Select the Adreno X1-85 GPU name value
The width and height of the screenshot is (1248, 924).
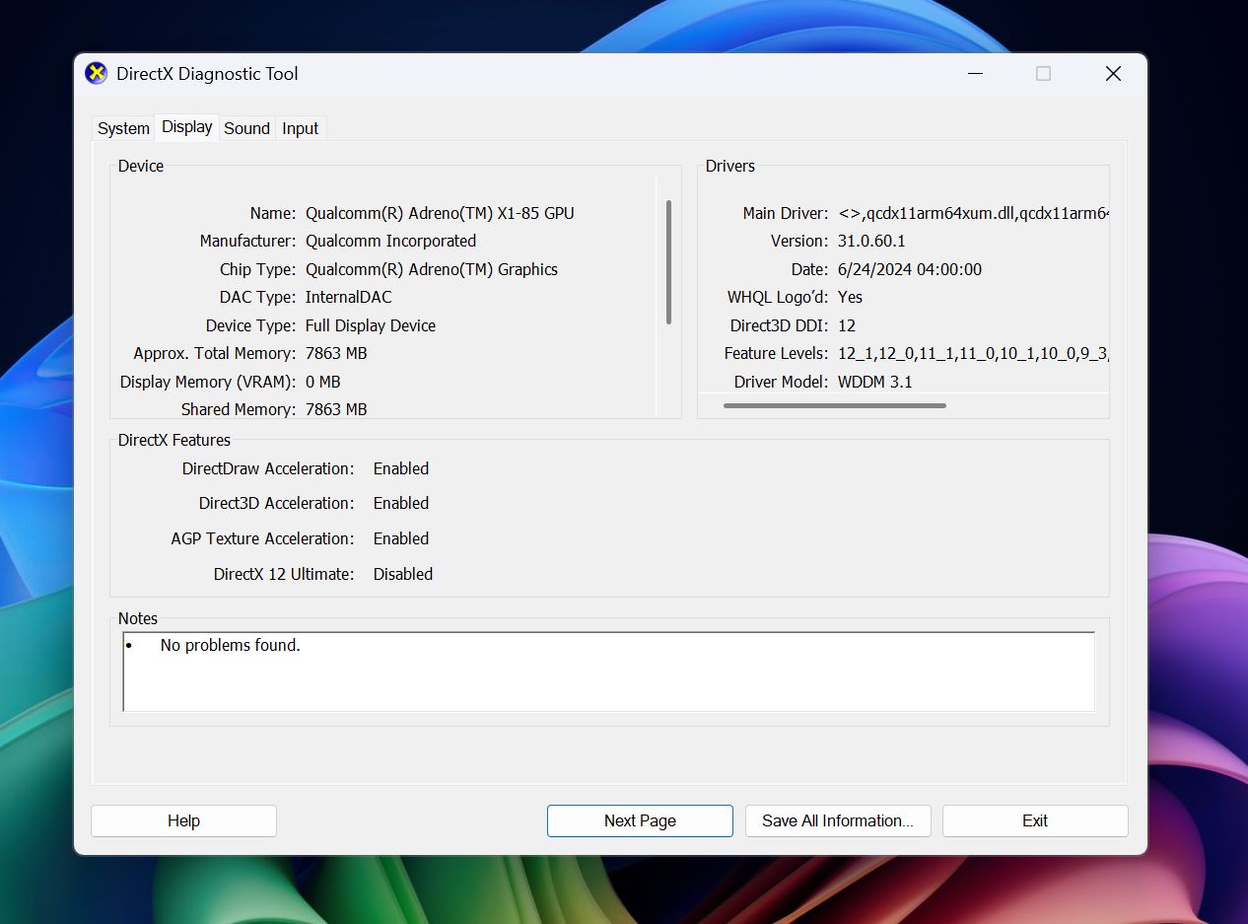(440, 213)
